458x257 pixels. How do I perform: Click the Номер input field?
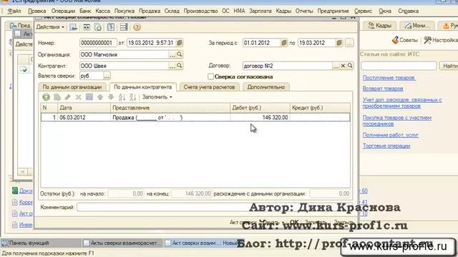point(98,43)
